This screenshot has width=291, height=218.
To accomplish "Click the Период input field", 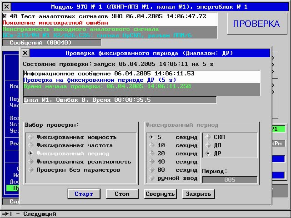I will tap(230, 180).
